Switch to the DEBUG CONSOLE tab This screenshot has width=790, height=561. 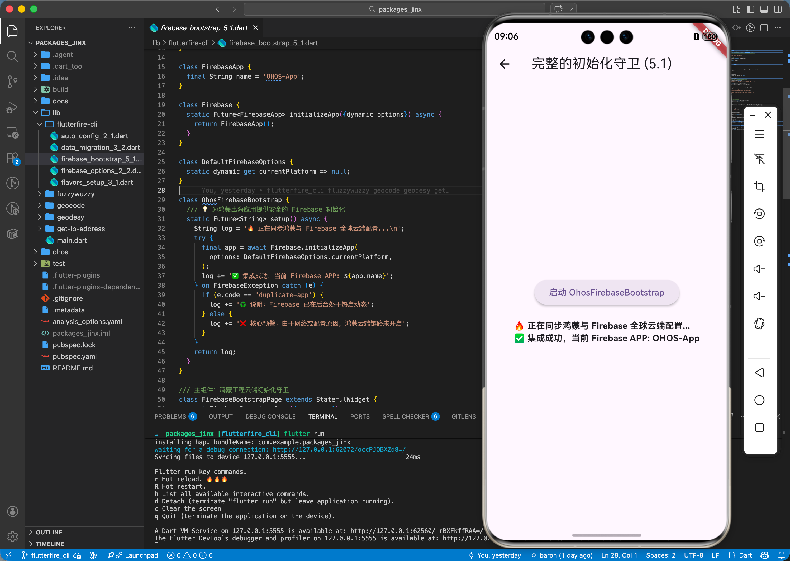(x=270, y=416)
